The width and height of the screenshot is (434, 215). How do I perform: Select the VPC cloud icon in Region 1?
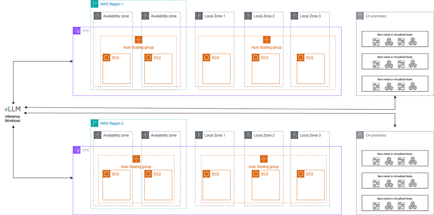76,30
